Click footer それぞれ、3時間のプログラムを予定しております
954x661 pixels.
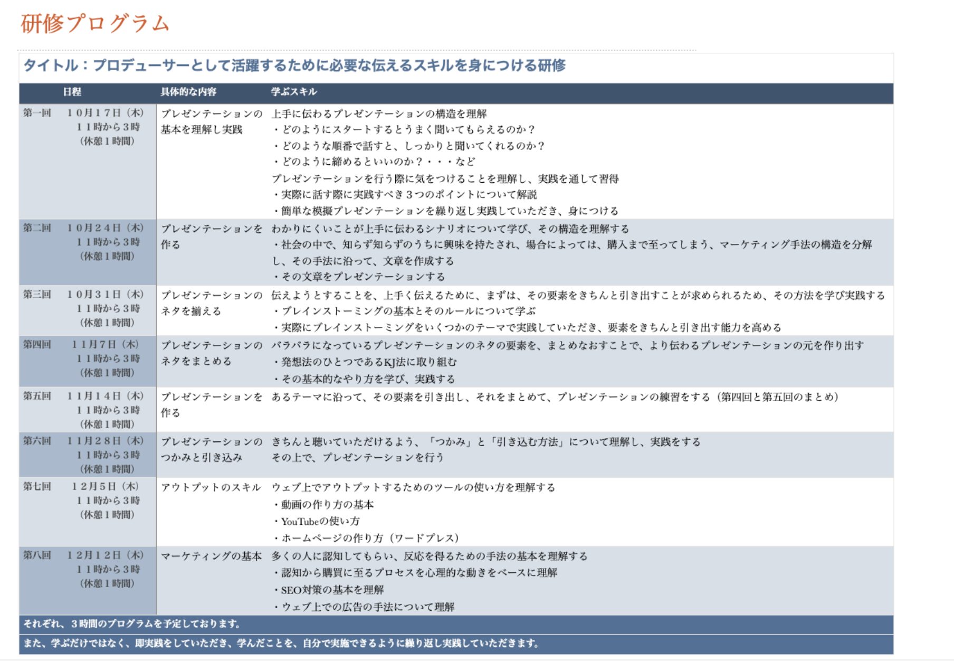(x=132, y=624)
